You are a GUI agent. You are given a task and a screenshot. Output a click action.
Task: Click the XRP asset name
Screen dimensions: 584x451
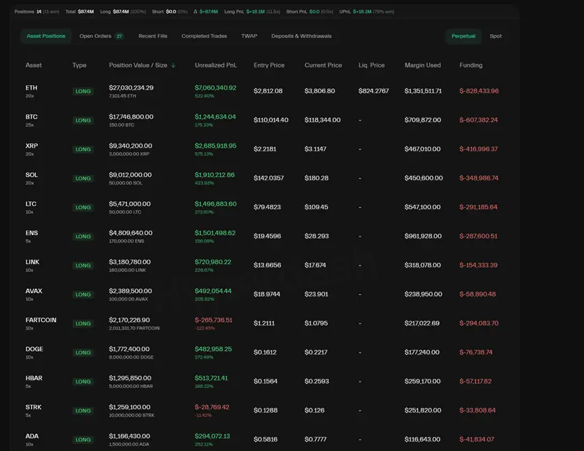pos(32,146)
